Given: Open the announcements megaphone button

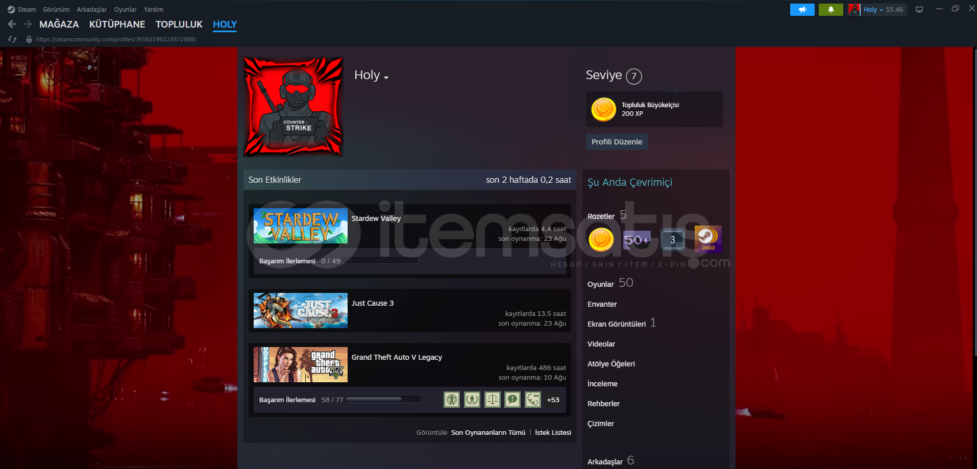Looking at the screenshot, I should [x=802, y=9].
